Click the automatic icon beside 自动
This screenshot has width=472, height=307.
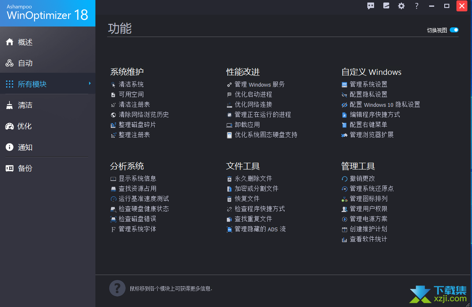point(10,63)
